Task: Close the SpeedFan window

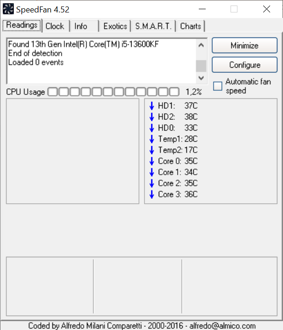Action: tap(266, 9)
